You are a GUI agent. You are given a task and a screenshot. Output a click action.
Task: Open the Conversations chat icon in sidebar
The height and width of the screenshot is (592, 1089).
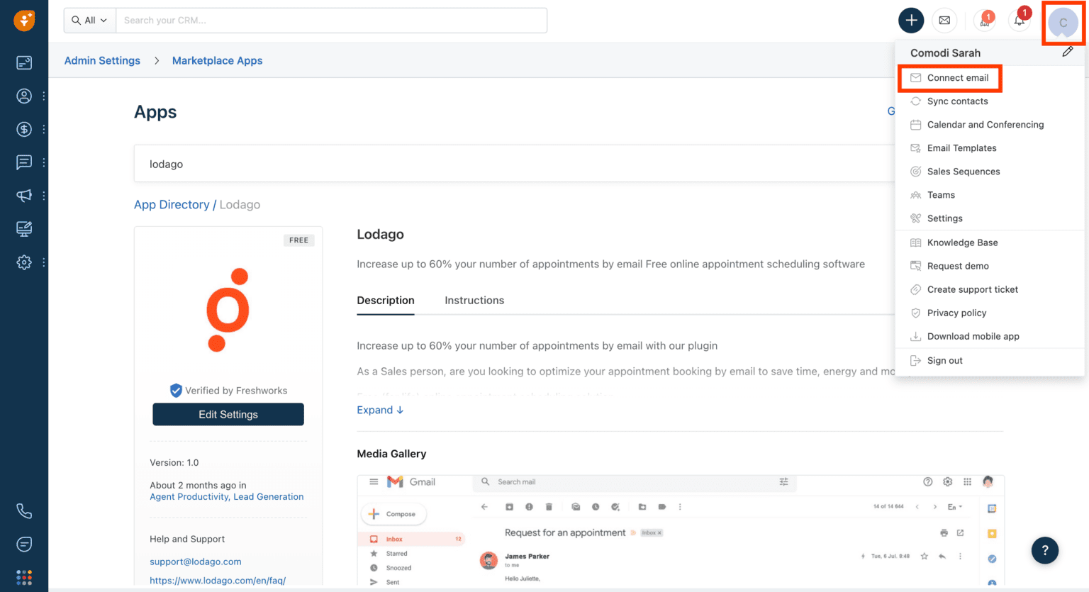[24, 162]
